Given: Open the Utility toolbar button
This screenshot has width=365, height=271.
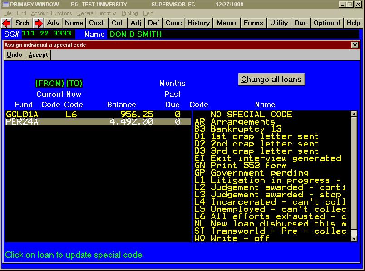Looking at the screenshot, I should click(x=279, y=23).
